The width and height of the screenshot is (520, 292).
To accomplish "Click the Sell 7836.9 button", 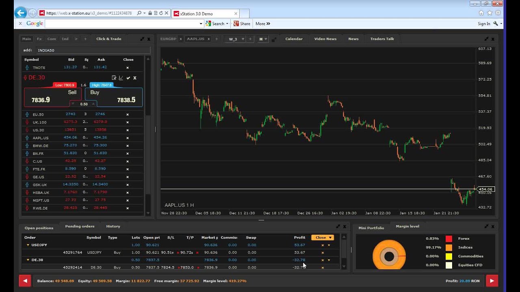I will click(53, 97).
